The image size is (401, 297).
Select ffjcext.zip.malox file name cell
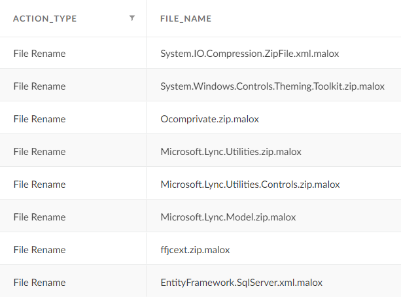(x=195, y=250)
